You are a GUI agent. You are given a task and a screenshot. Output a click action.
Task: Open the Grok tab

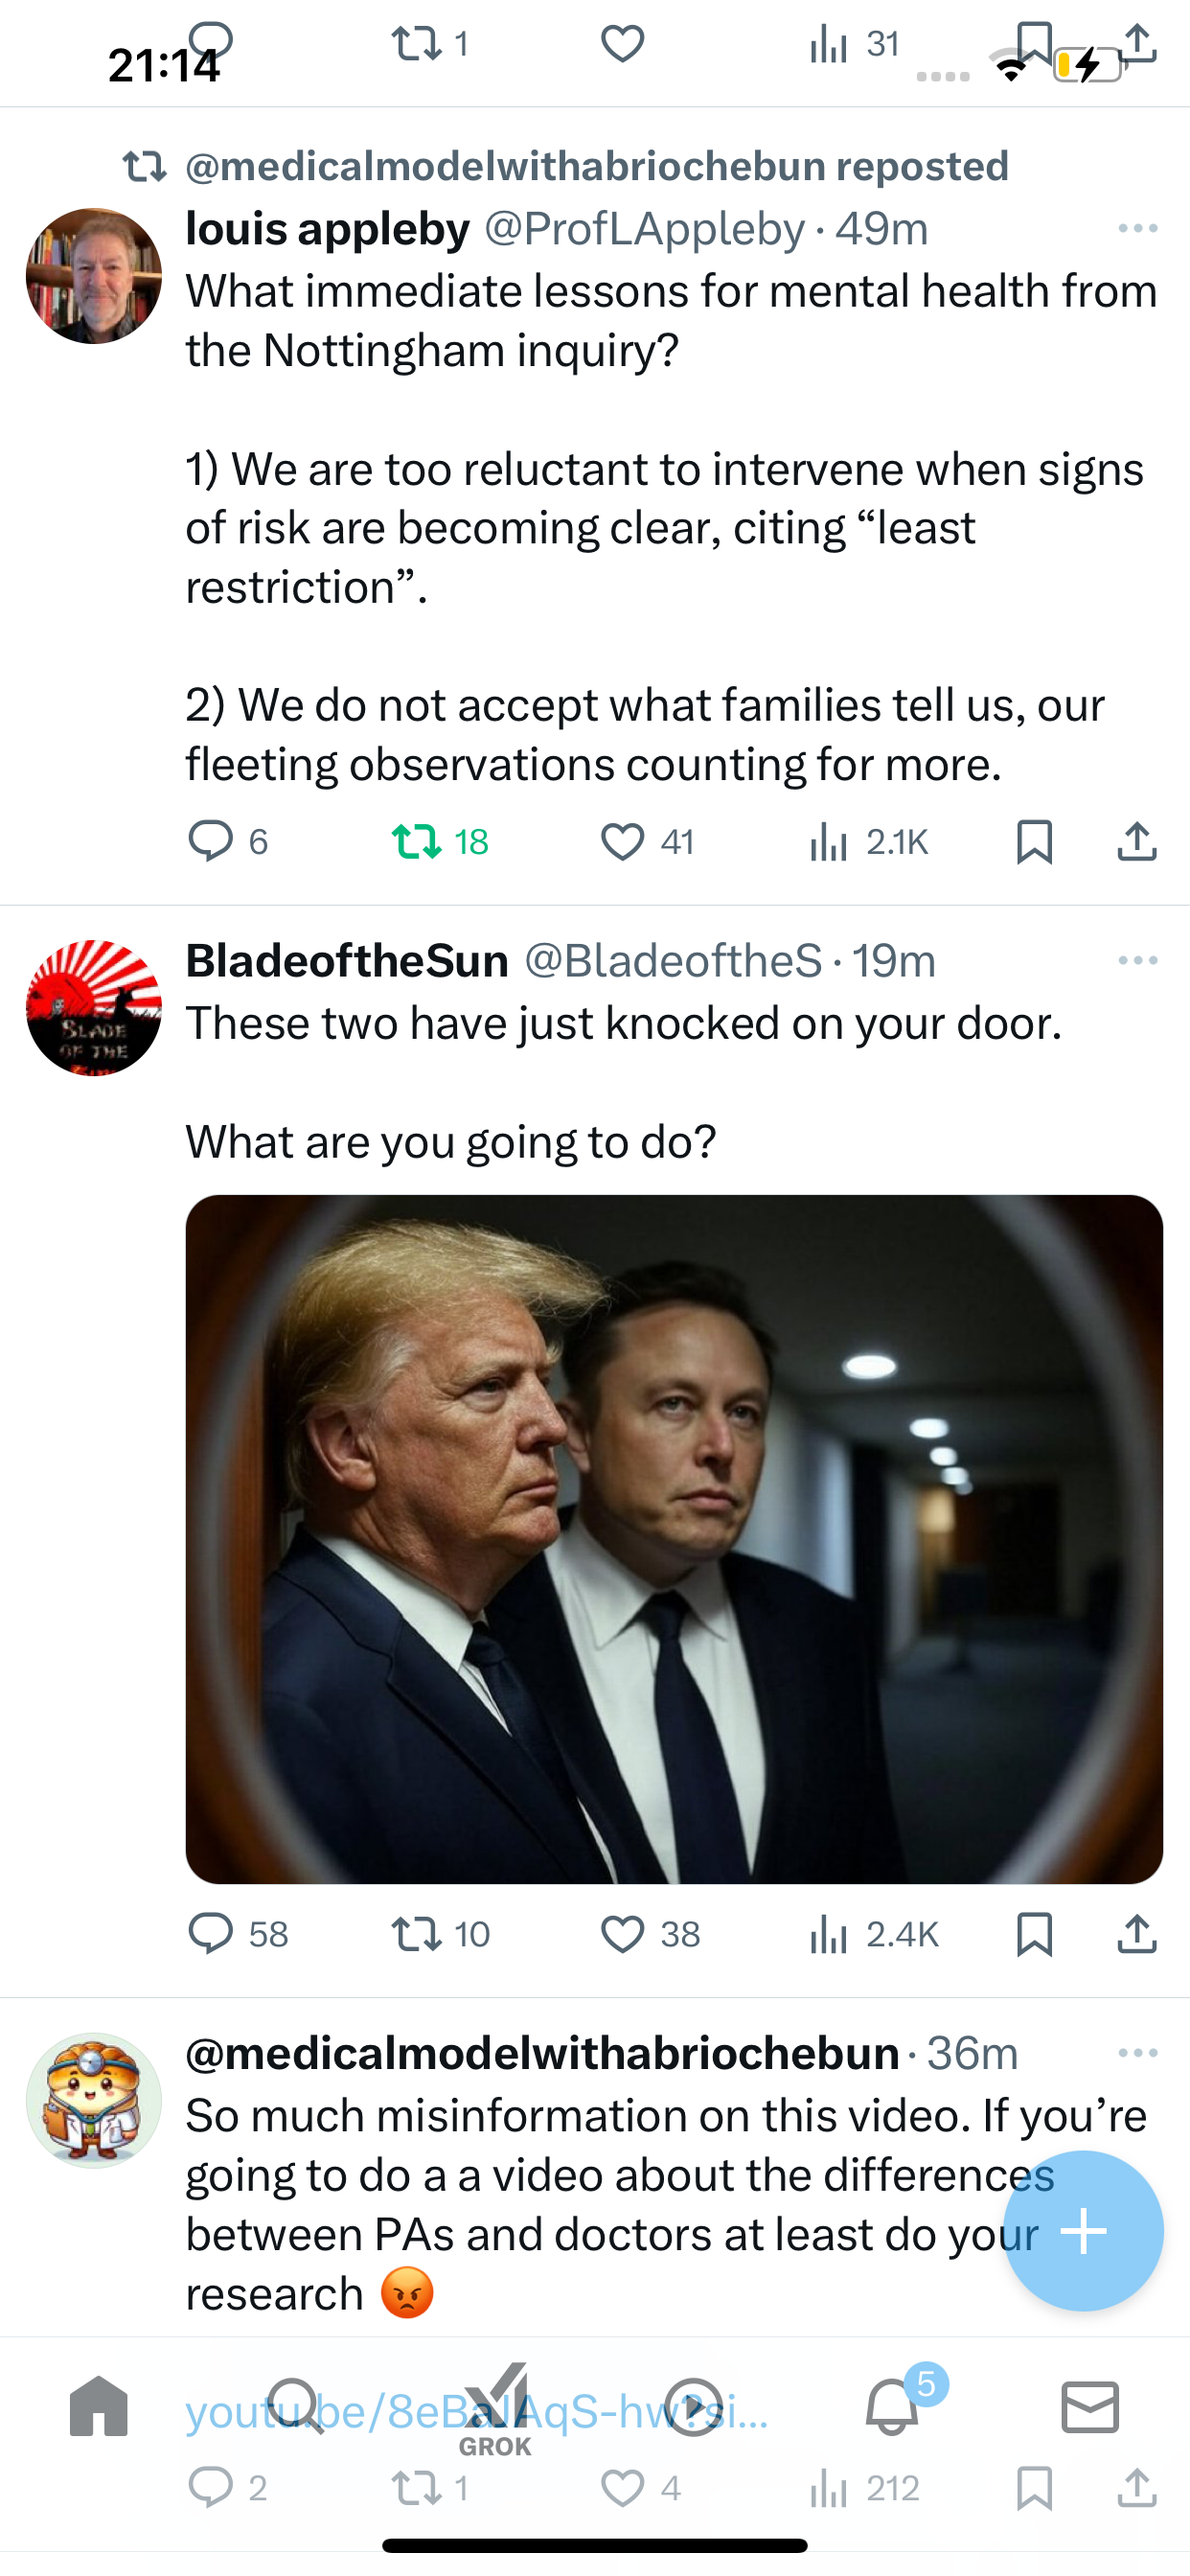tap(496, 2410)
